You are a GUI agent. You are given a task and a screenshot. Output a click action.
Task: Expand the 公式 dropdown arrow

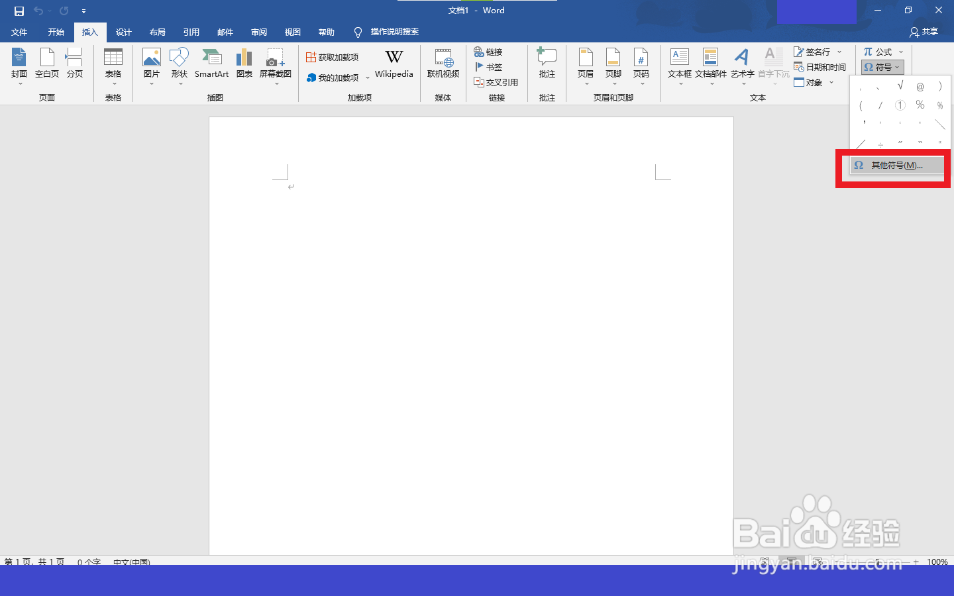pyautogui.click(x=901, y=52)
